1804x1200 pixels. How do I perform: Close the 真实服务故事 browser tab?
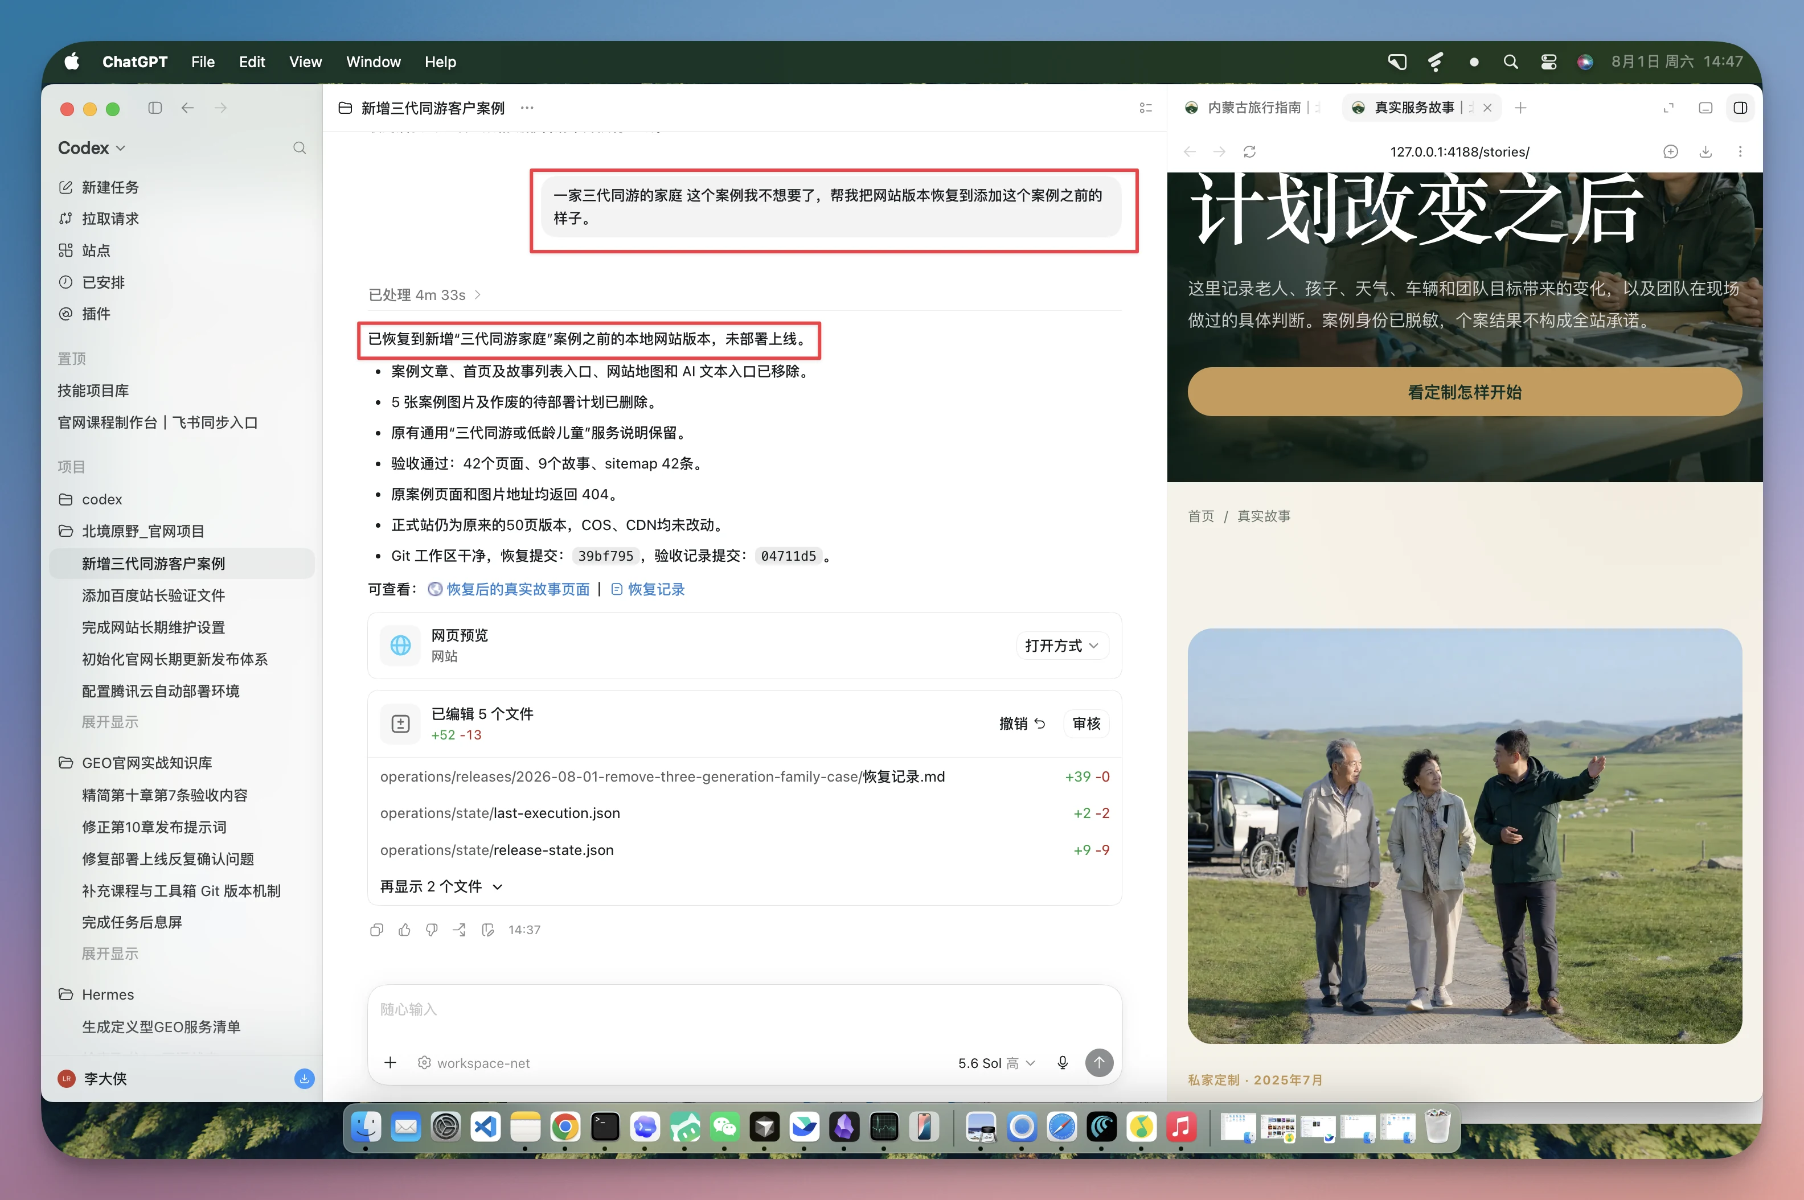click(x=1487, y=108)
